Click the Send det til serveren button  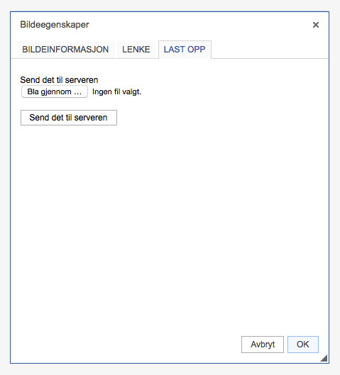point(69,118)
